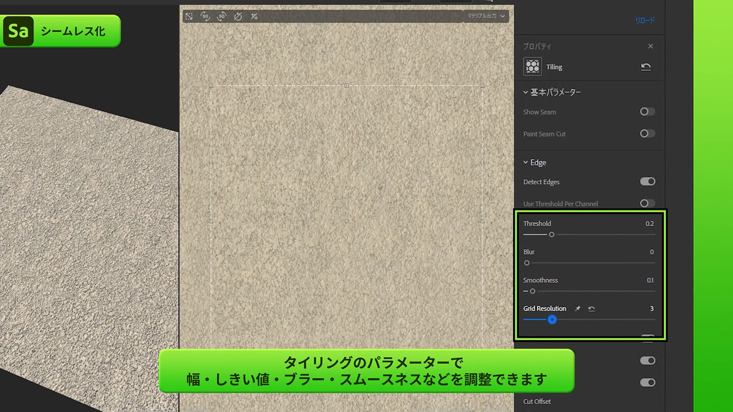733x412 pixels.
Task: Disable the Detect Edges switch
Action: coord(647,182)
